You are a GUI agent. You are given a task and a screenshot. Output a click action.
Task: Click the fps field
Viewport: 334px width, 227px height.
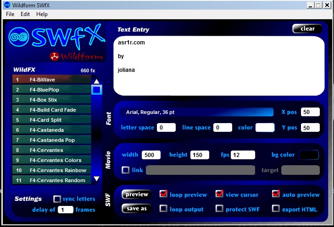pyautogui.click(x=243, y=155)
